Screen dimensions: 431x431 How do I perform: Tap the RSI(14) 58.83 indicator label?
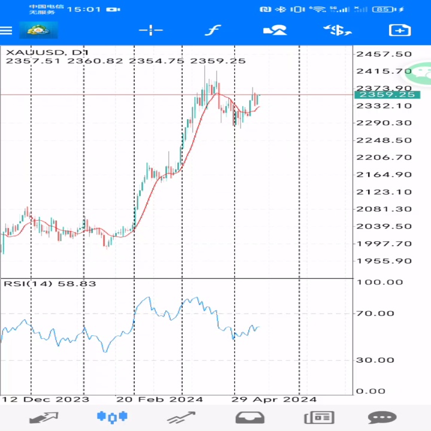click(50, 283)
